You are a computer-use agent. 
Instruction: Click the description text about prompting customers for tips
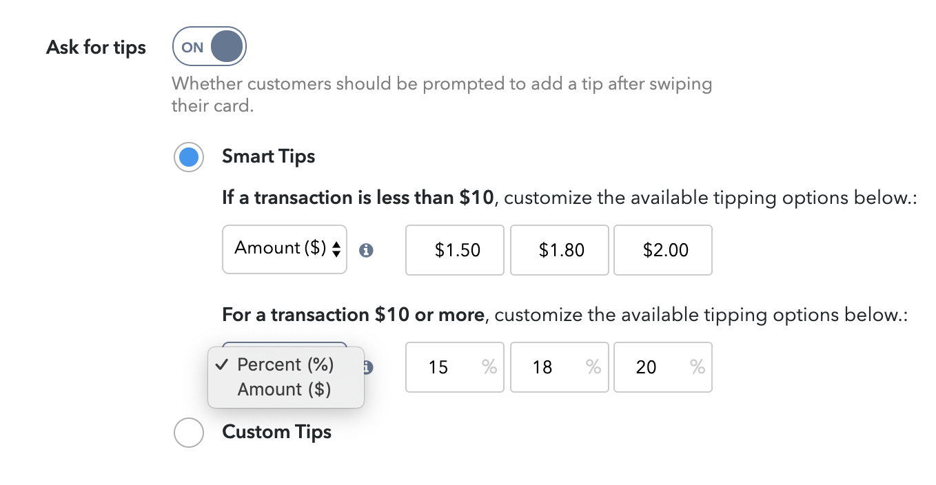442,95
